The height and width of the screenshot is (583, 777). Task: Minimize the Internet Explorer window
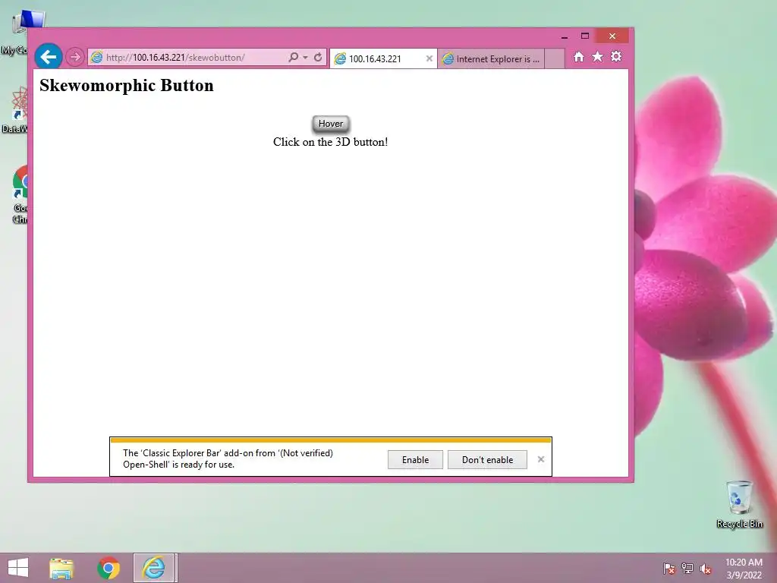click(x=565, y=36)
